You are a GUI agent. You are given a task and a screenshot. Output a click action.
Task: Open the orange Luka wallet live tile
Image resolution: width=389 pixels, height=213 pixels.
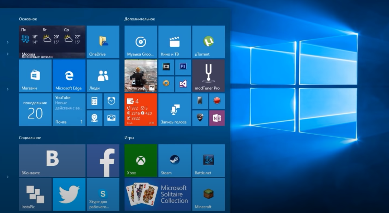(141, 110)
